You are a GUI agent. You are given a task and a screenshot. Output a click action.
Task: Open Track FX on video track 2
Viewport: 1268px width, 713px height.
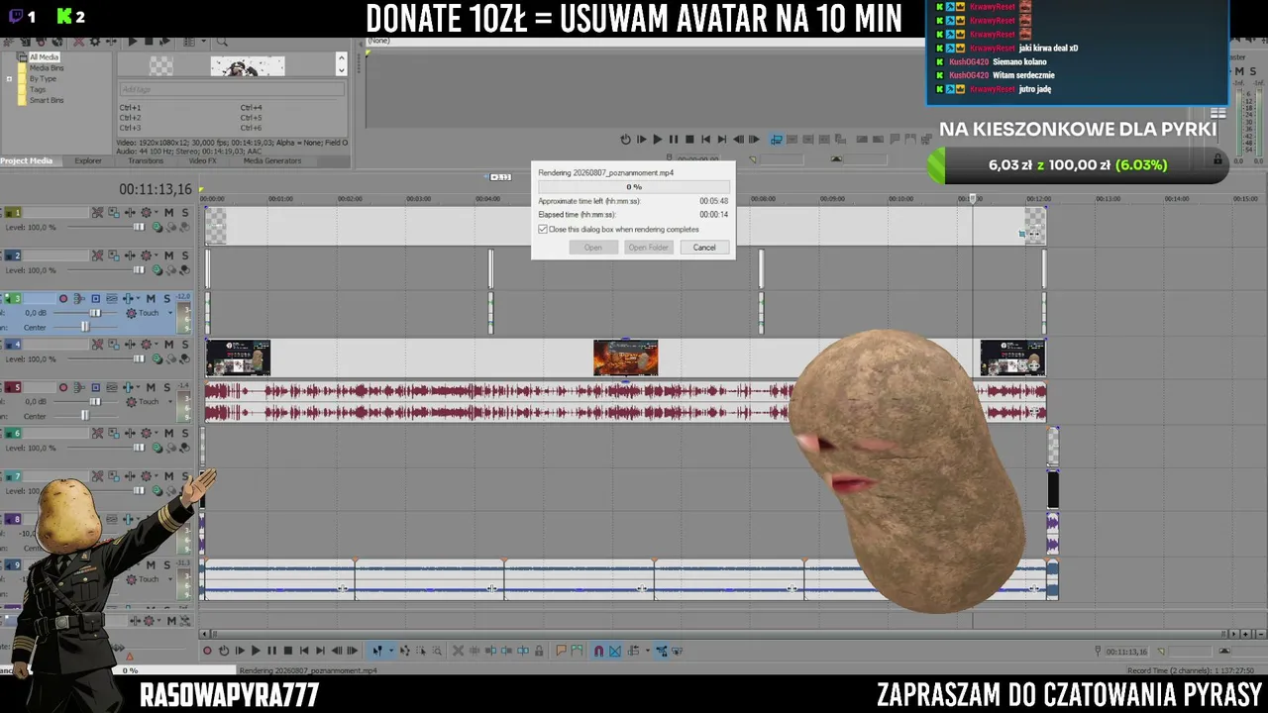click(x=130, y=255)
